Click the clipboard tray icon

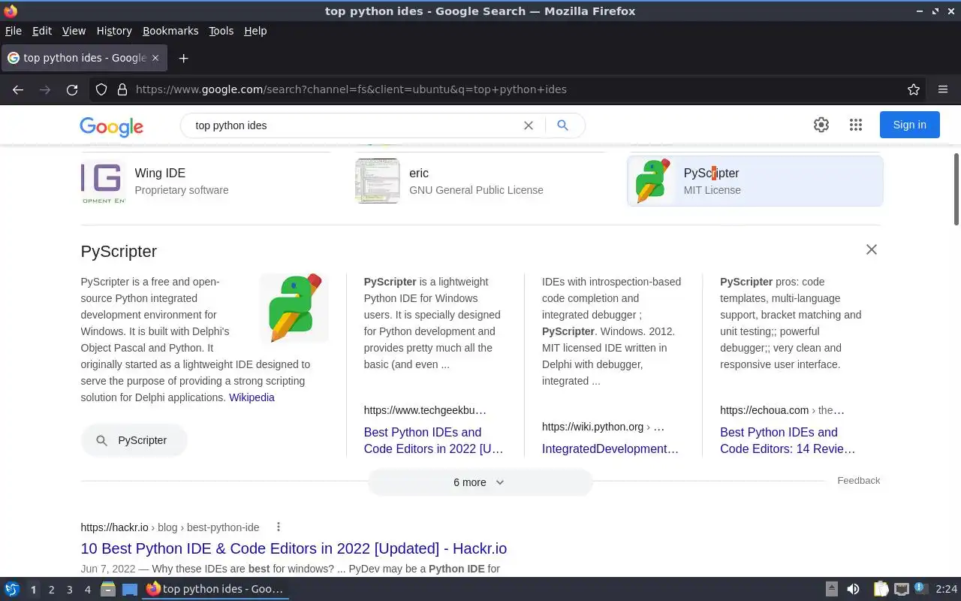tap(881, 590)
